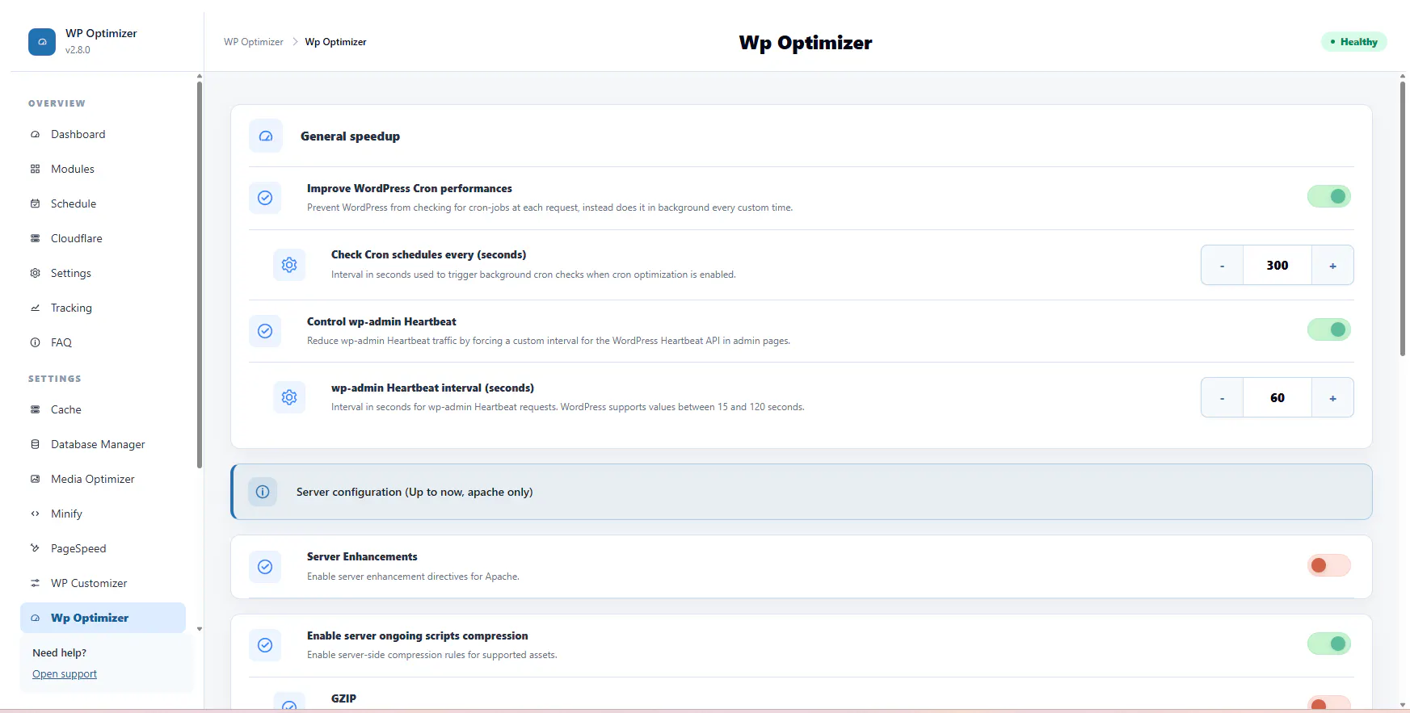Screen dimensions: 1410x713
Task: Click the sidebar vertical scrollbar thumb
Action: coord(200,275)
